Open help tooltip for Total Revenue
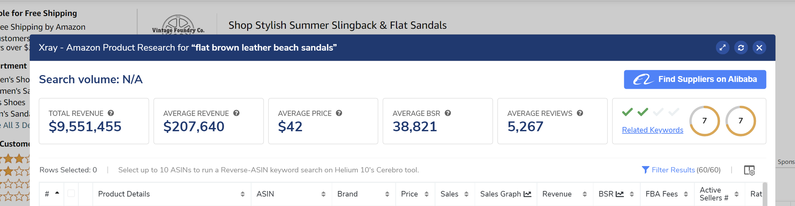This screenshot has height=206, width=795. (x=111, y=113)
